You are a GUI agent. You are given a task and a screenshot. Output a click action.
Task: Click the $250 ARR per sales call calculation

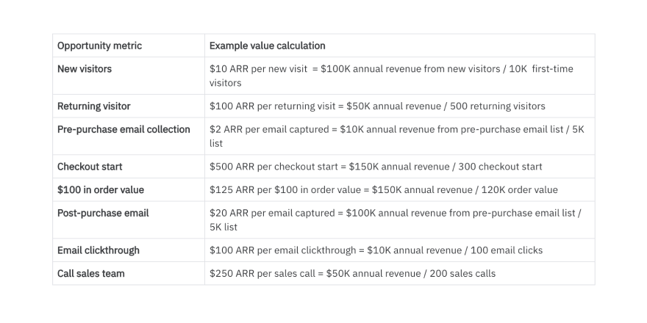click(352, 274)
